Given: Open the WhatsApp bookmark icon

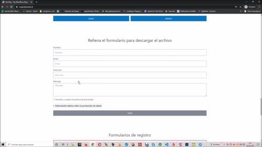Looking at the screenshot, I should point(58,11).
